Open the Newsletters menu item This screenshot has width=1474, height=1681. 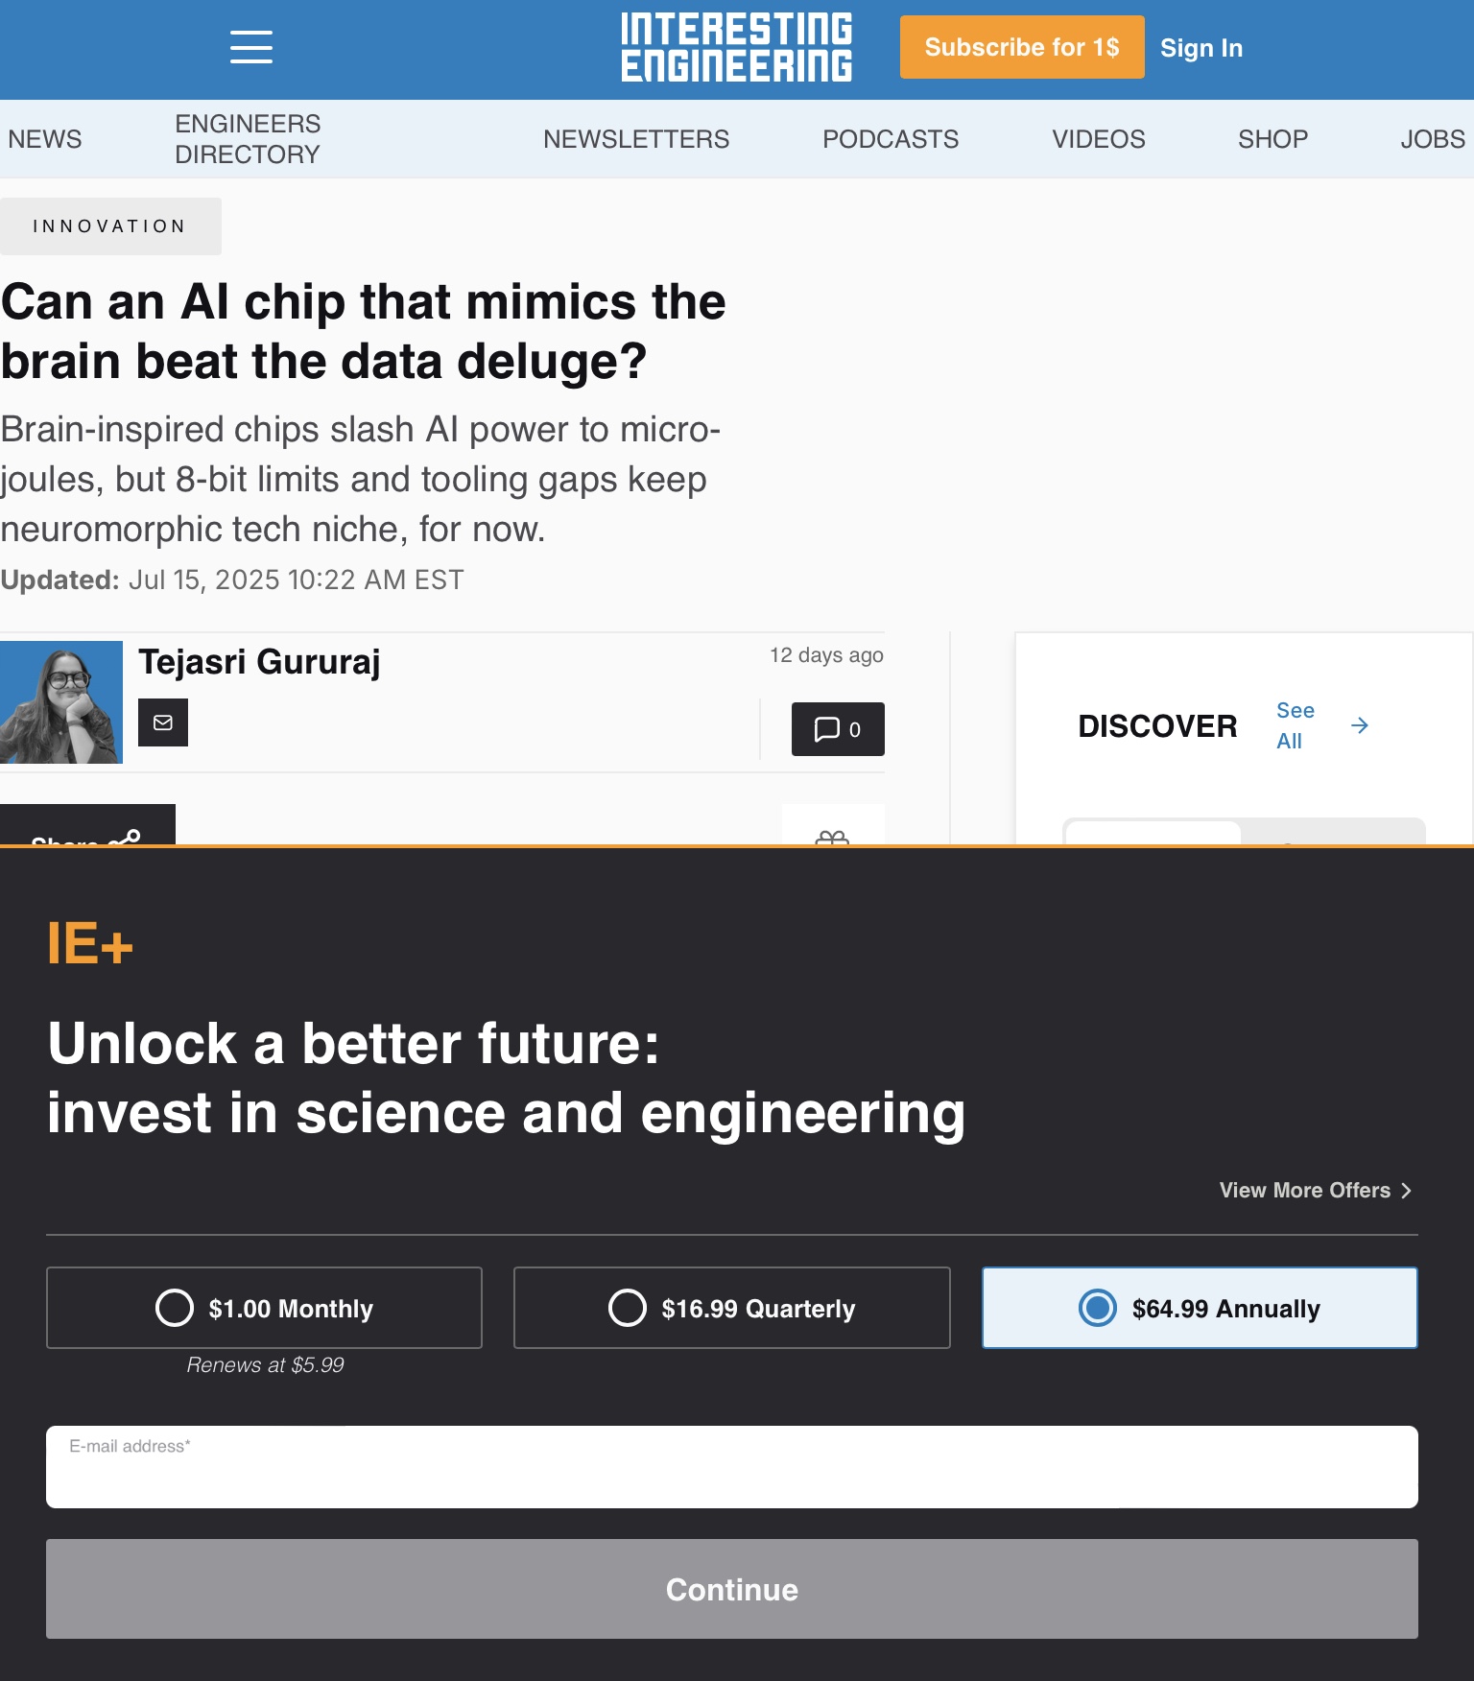(636, 139)
